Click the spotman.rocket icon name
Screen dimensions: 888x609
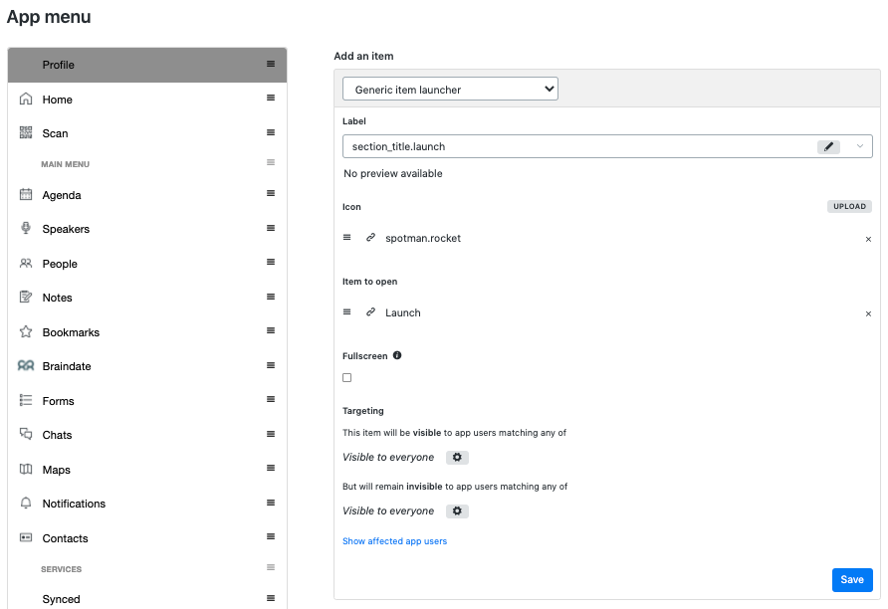pos(423,238)
